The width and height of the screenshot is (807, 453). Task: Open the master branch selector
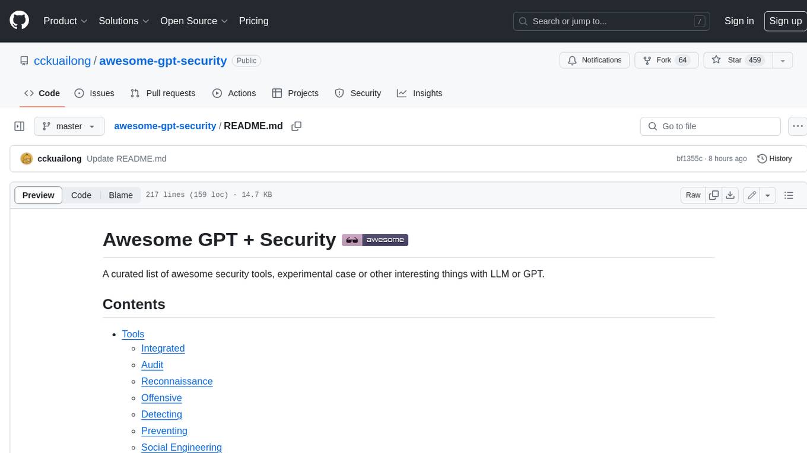click(x=69, y=126)
